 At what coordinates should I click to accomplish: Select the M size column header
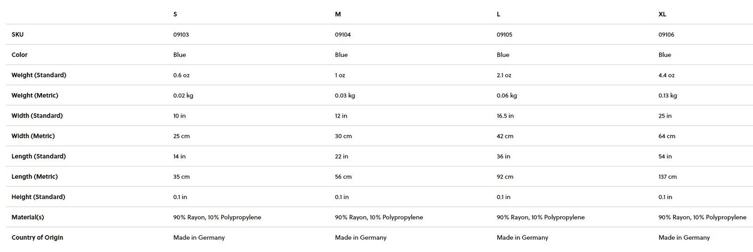click(338, 14)
